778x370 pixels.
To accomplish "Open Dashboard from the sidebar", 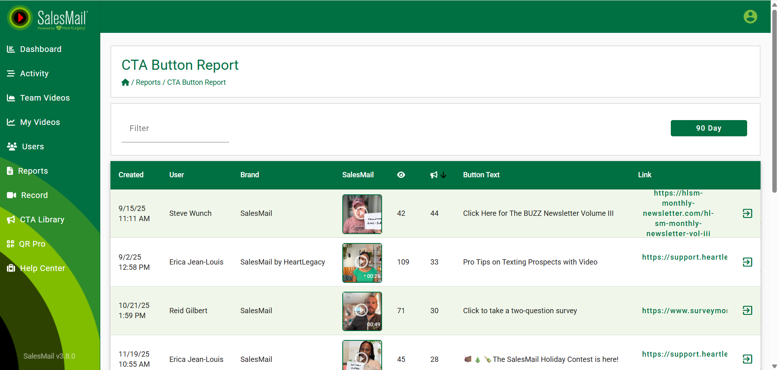I will (41, 49).
